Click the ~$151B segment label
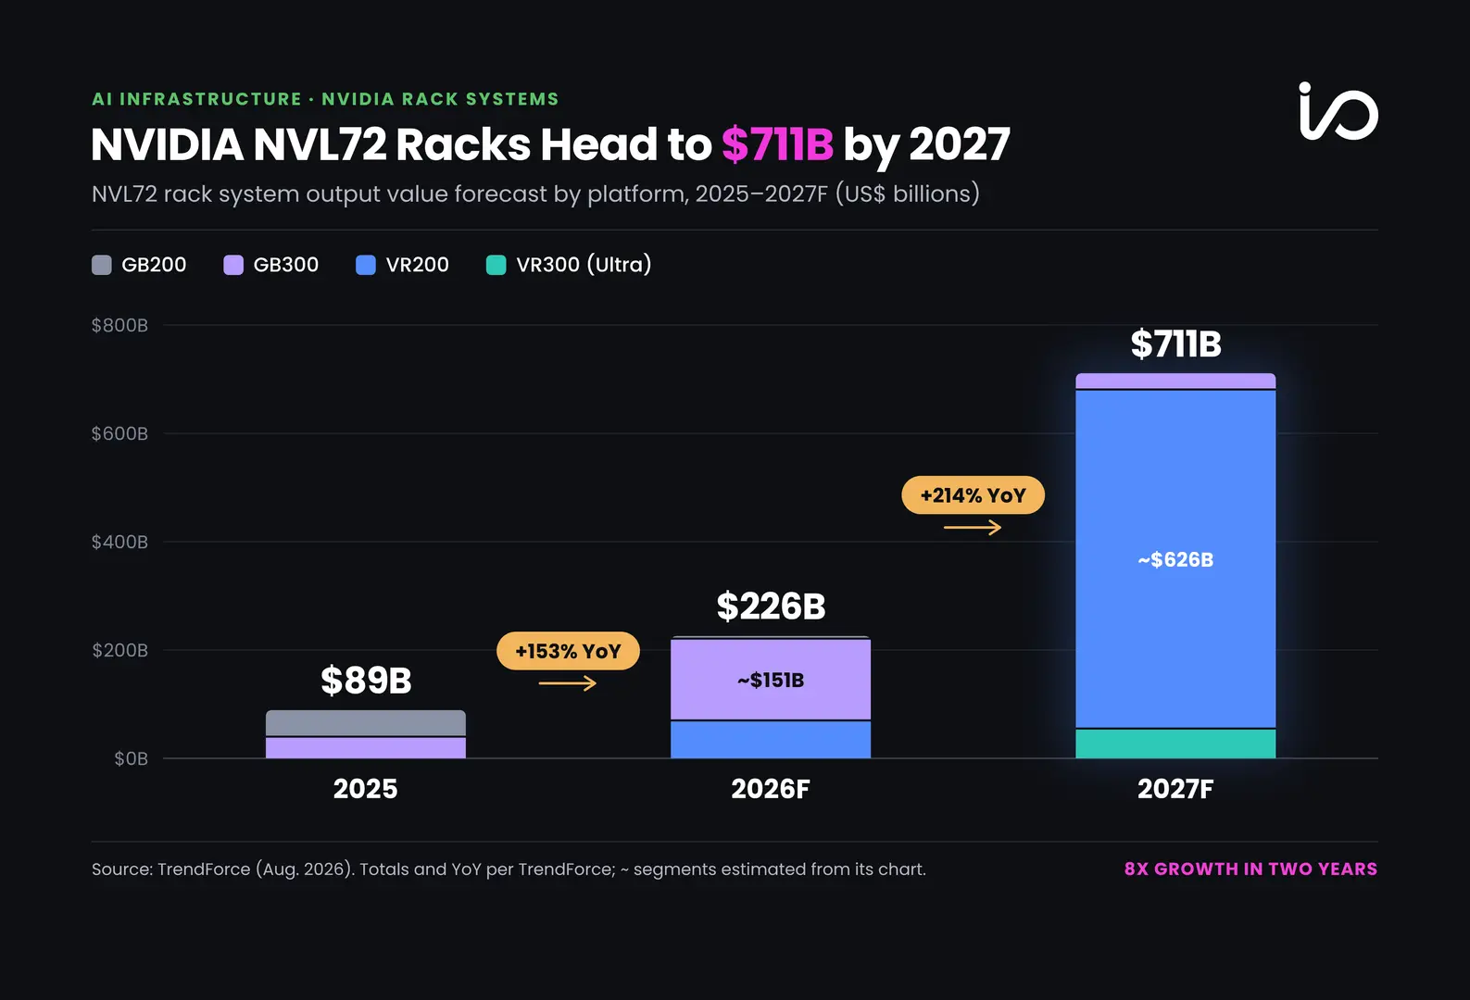The width and height of the screenshot is (1470, 1000). coord(771,681)
